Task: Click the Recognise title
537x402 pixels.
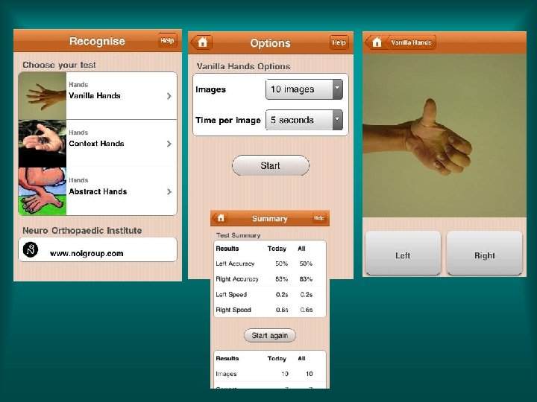Action: [97, 41]
